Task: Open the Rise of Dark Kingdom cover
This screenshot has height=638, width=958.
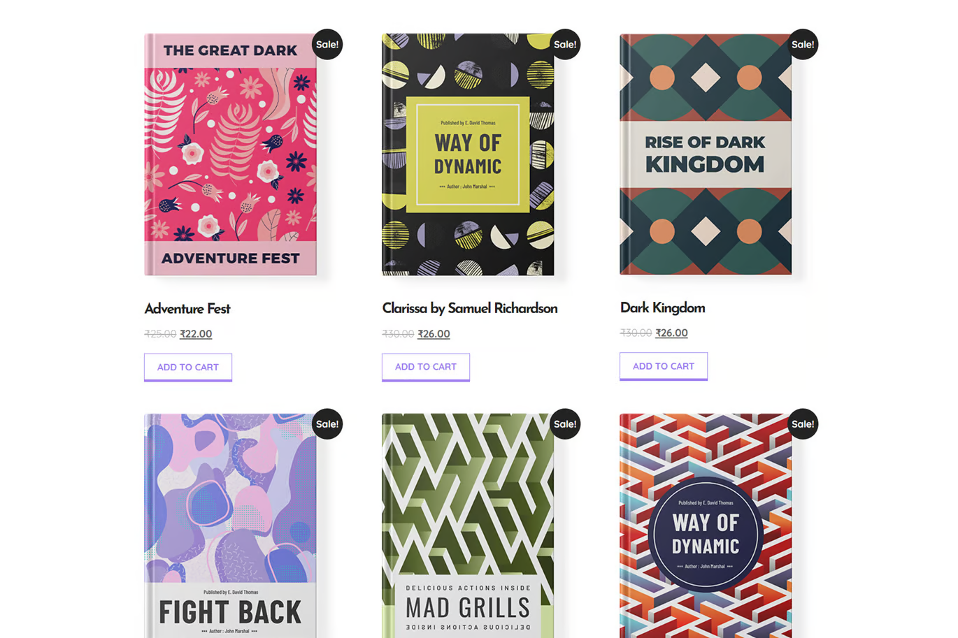Action: (x=706, y=154)
